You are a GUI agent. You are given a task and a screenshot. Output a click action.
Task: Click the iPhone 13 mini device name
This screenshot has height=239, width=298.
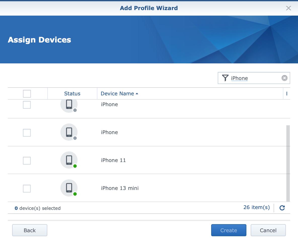(x=120, y=188)
